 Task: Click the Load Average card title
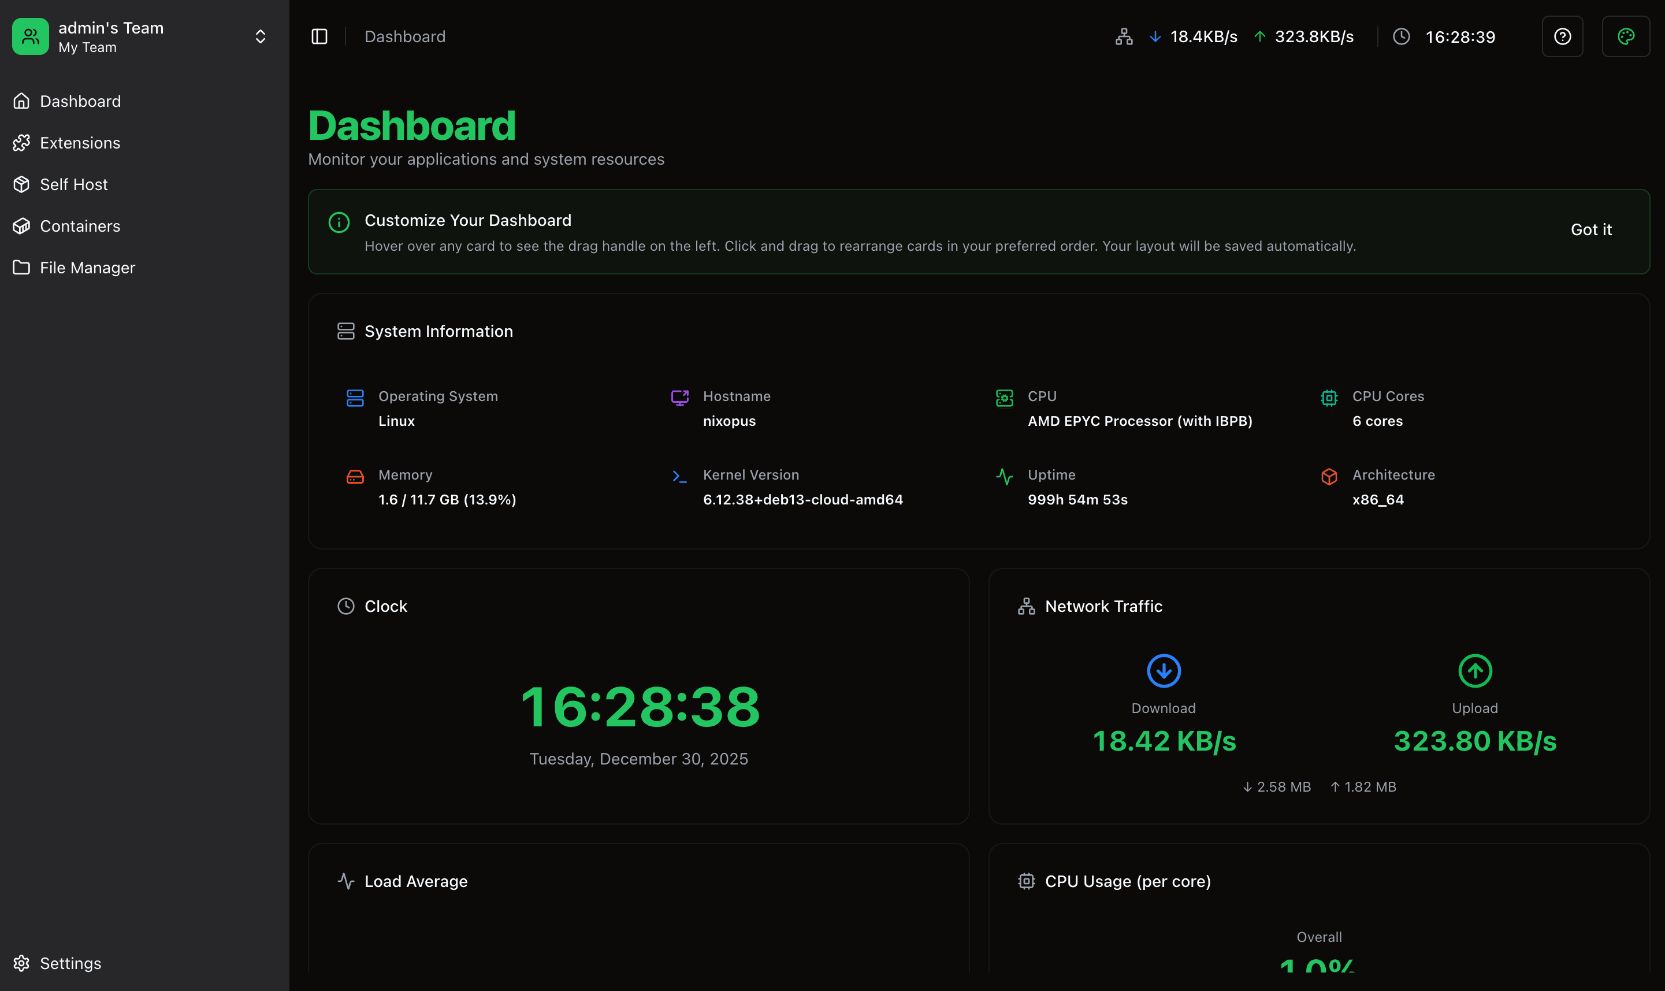(415, 881)
